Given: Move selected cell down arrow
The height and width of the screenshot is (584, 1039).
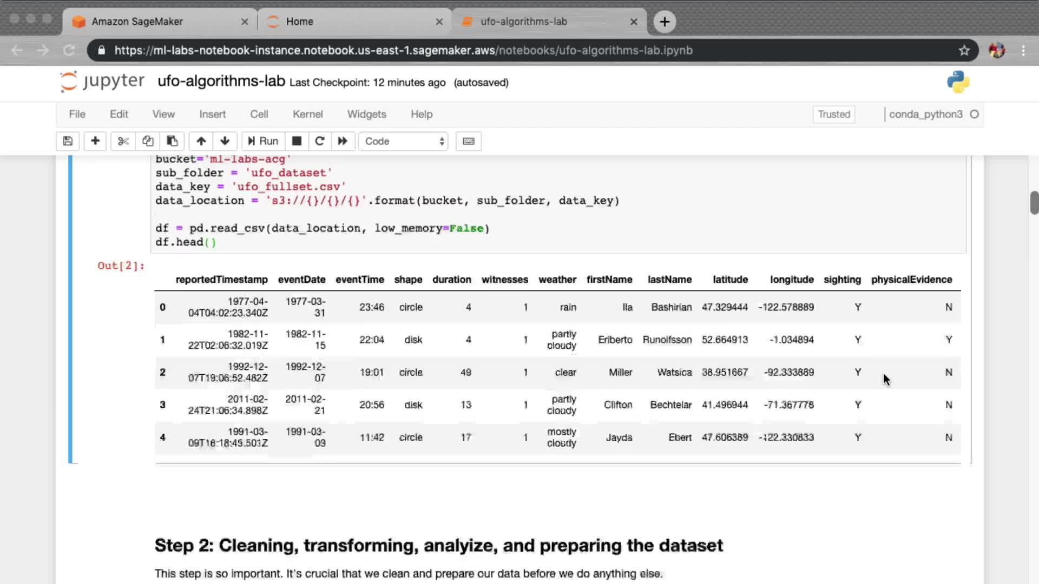Looking at the screenshot, I should point(225,141).
